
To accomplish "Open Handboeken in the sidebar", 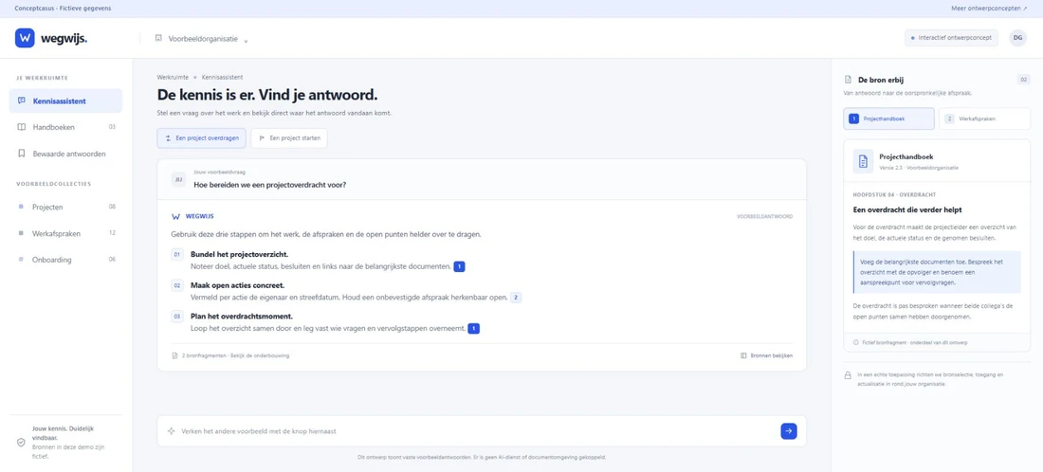I will pos(65,127).
